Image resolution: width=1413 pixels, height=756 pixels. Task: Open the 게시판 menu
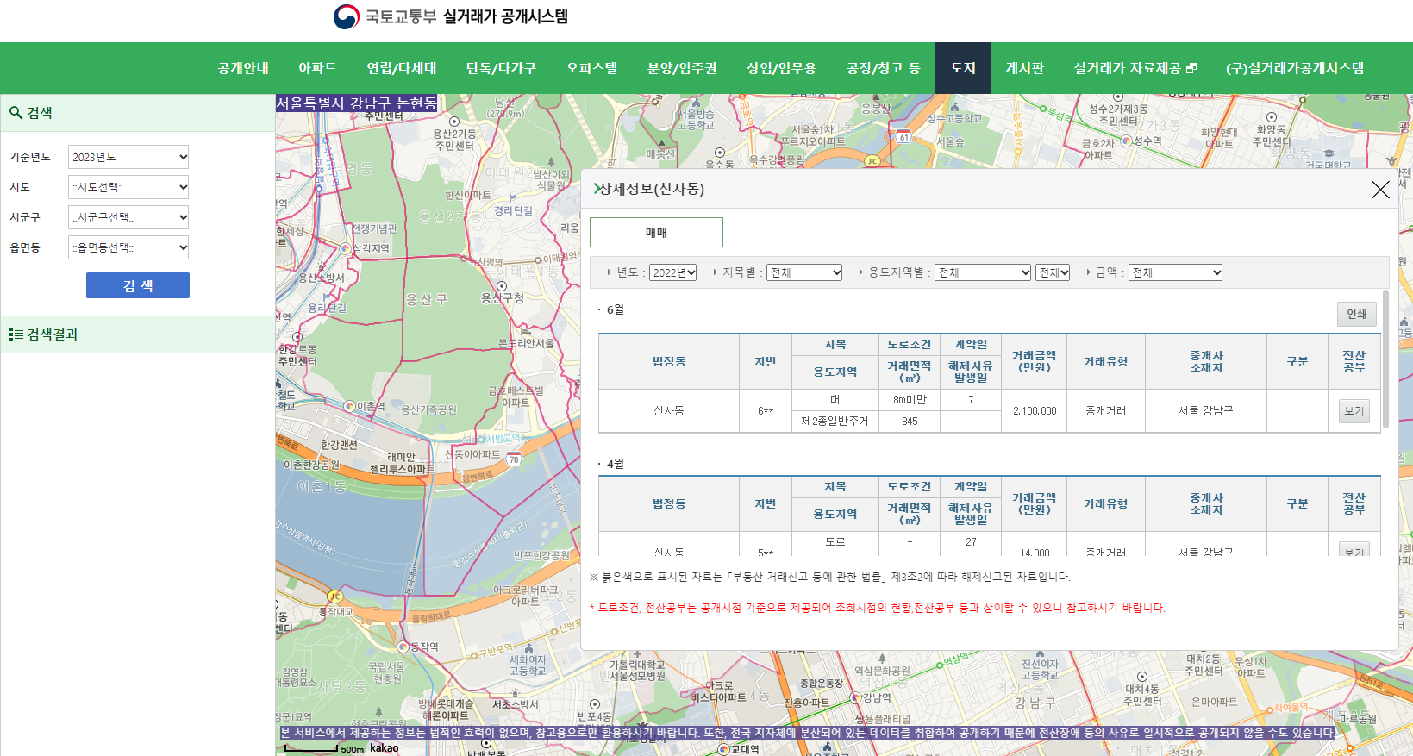1025,68
